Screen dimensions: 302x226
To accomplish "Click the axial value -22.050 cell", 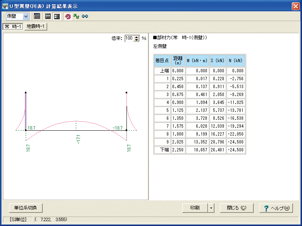I will coord(236,134).
